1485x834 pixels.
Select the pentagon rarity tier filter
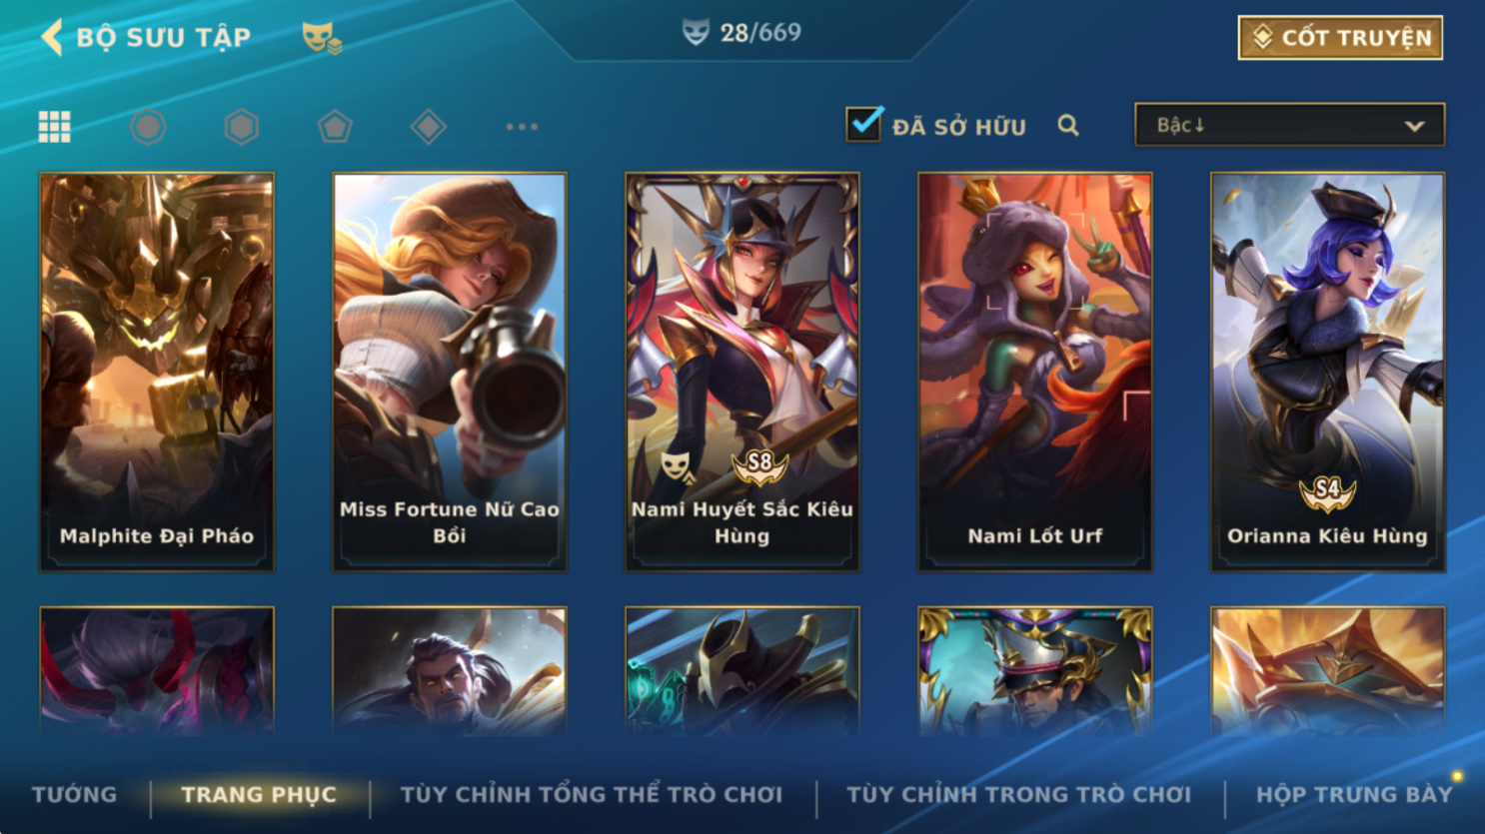point(335,127)
